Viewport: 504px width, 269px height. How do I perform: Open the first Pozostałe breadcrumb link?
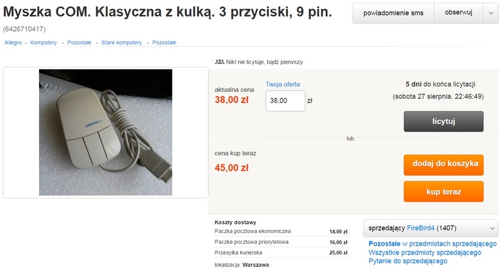[x=79, y=42]
